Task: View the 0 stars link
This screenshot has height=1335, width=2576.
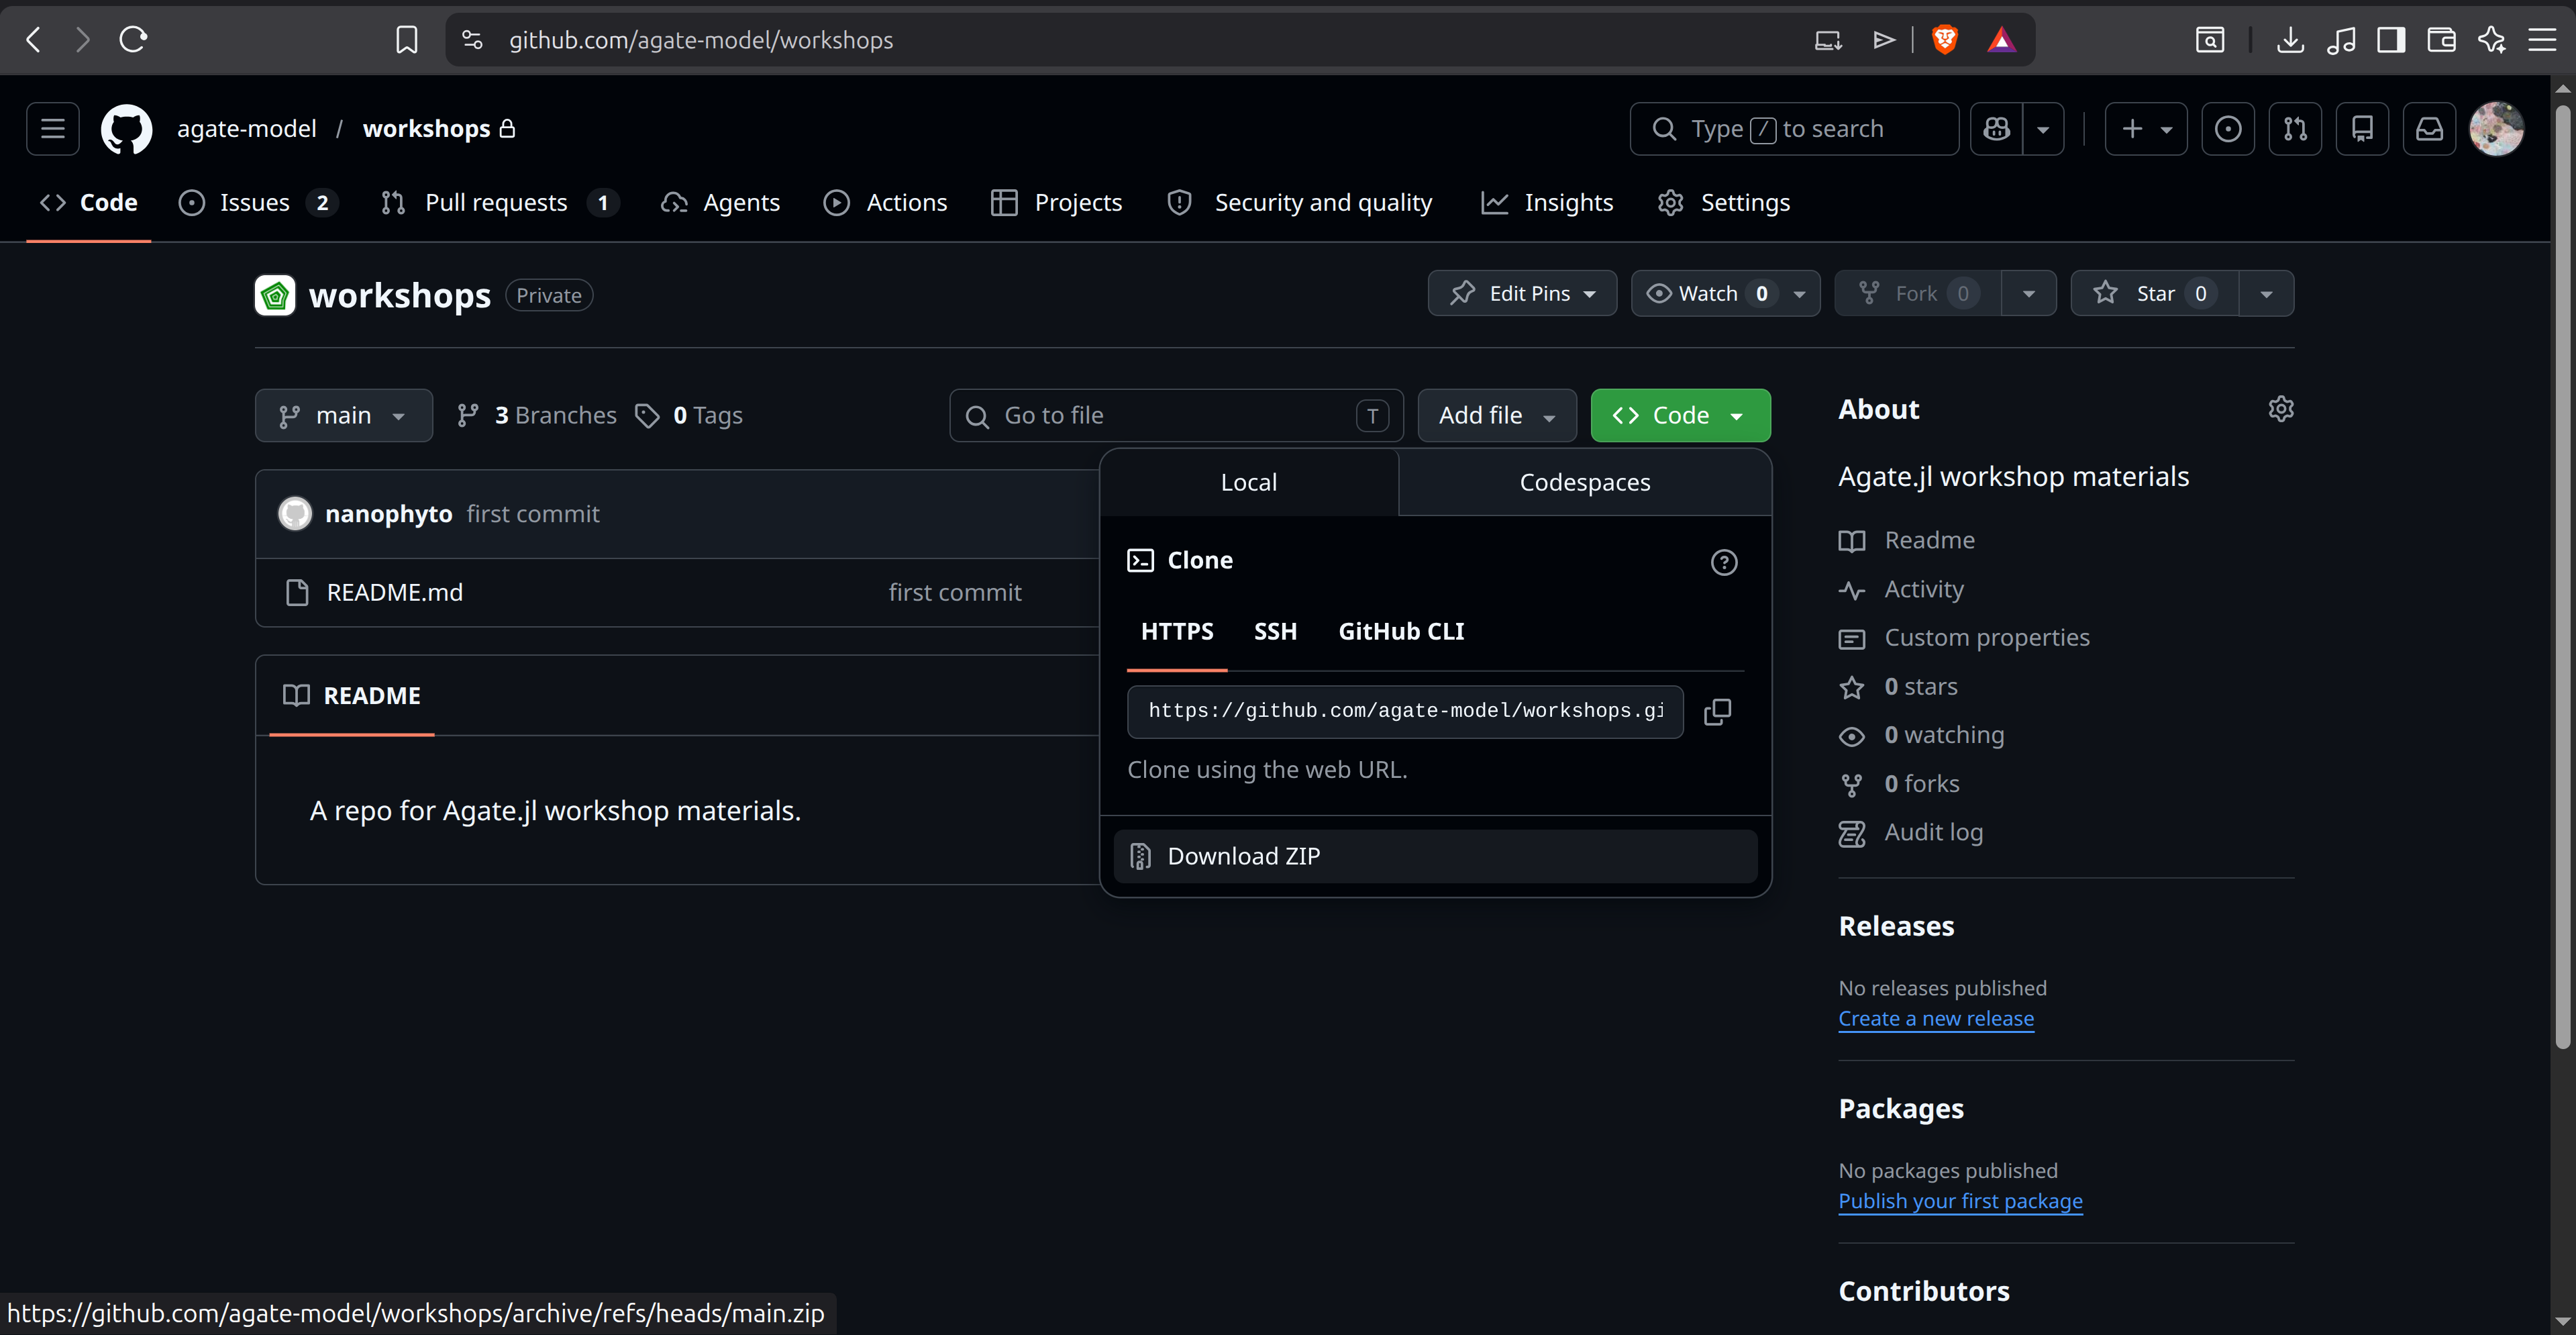Action: [1899, 687]
